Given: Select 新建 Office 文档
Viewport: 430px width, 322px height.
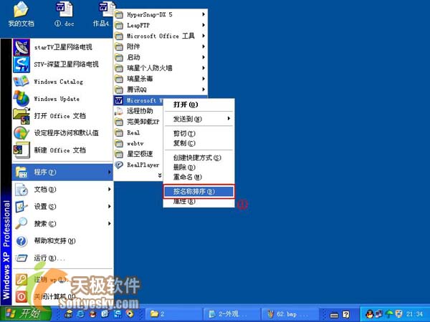Looking at the screenshot, I should [x=62, y=150].
